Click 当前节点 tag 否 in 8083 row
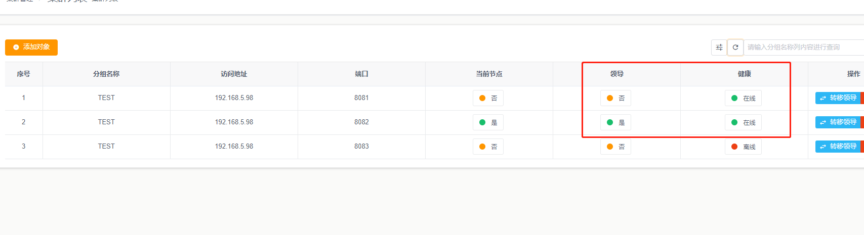Viewport: 864px width, 235px height. [488, 147]
